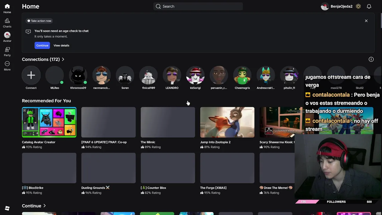Open The Forge [XMAS] game tile

point(227,168)
